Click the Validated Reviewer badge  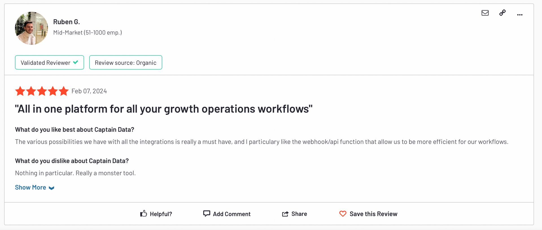(49, 62)
